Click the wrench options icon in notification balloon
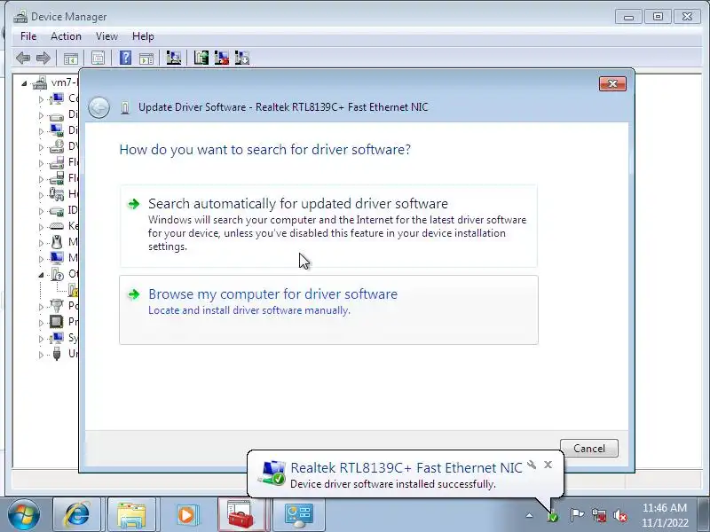This screenshot has width=710, height=532. [532, 465]
